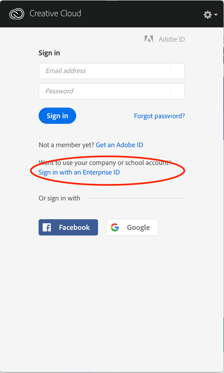This screenshot has width=224, height=373.
Task: Click the Facebook 'f' icon
Action: 47,227
